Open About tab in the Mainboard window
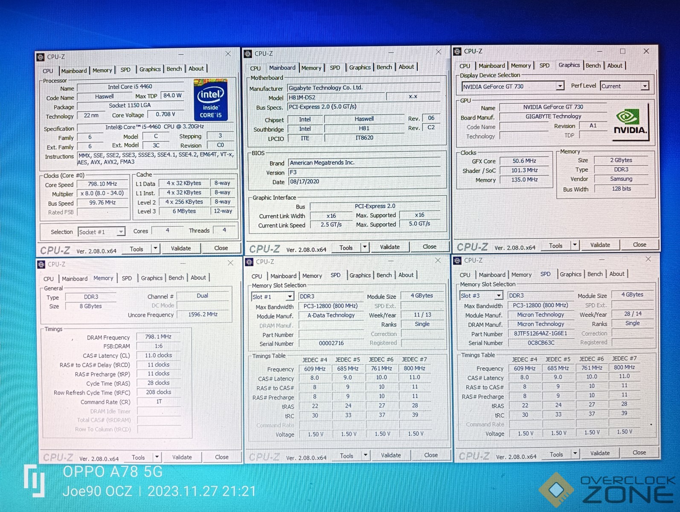The height and width of the screenshot is (512, 680). (x=406, y=67)
